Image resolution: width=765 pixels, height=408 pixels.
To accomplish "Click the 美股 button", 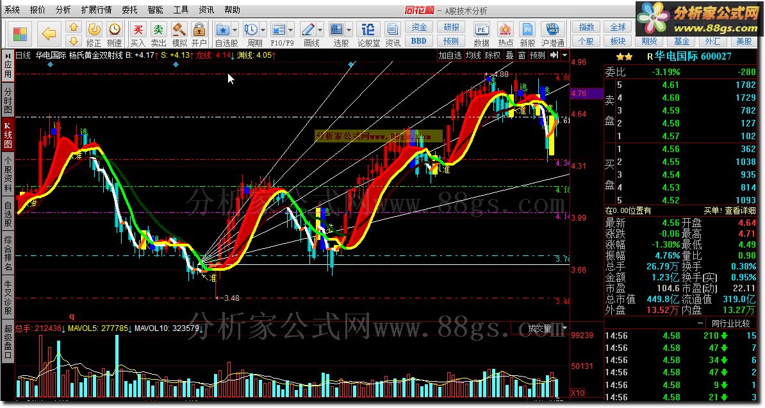I will (x=744, y=41).
